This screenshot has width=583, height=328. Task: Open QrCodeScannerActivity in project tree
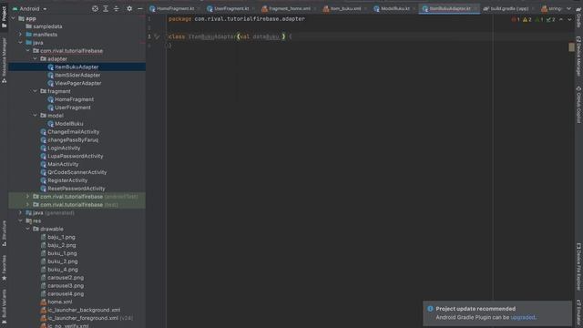click(x=73, y=172)
